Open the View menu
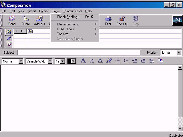This screenshot has width=183, height=137. pyautogui.click(x=22, y=11)
